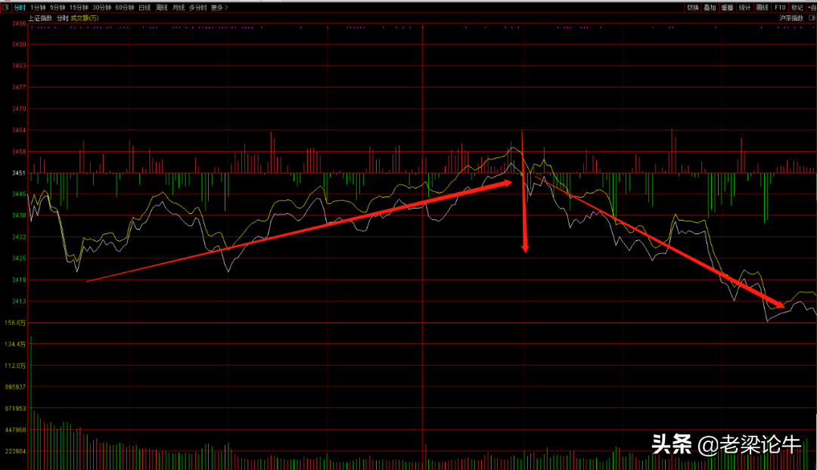The height and width of the screenshot is (470, 817).
Task: Click the panel toggle icon left of 分时
Action: click(x=5, y=8)
